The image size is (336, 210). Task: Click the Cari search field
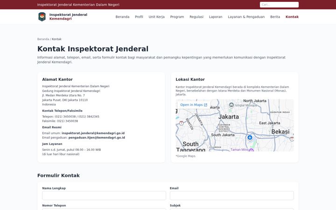279,5
